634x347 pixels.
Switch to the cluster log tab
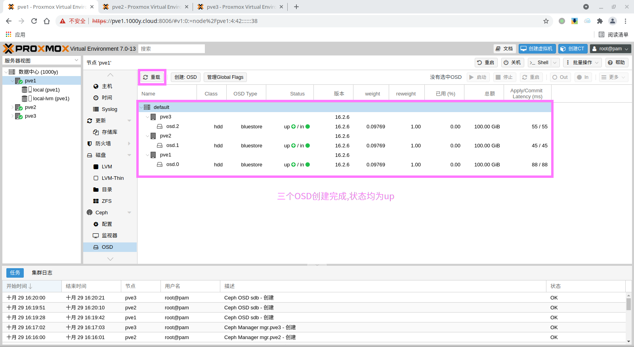click(42, 273)
